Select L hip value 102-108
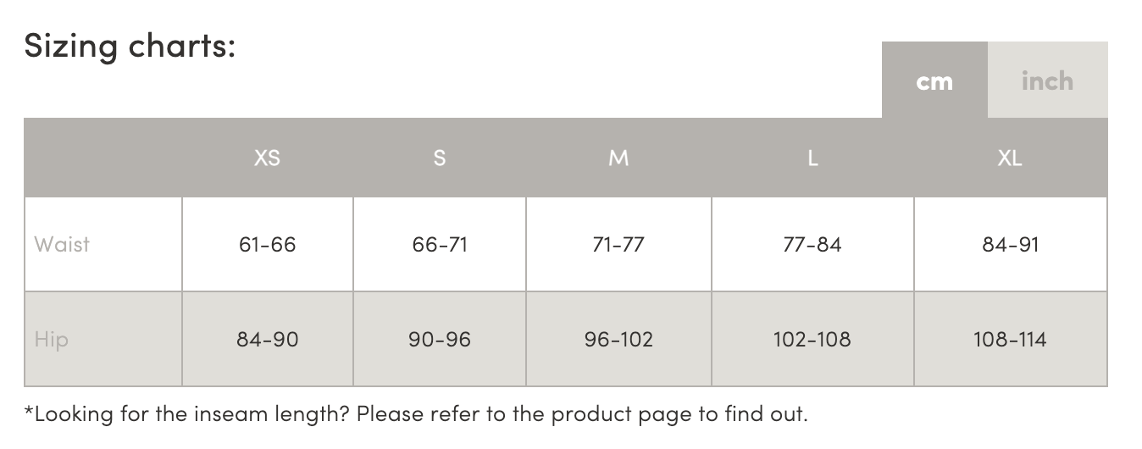Screen dimensions: 1142x449 tap(812, 340)
